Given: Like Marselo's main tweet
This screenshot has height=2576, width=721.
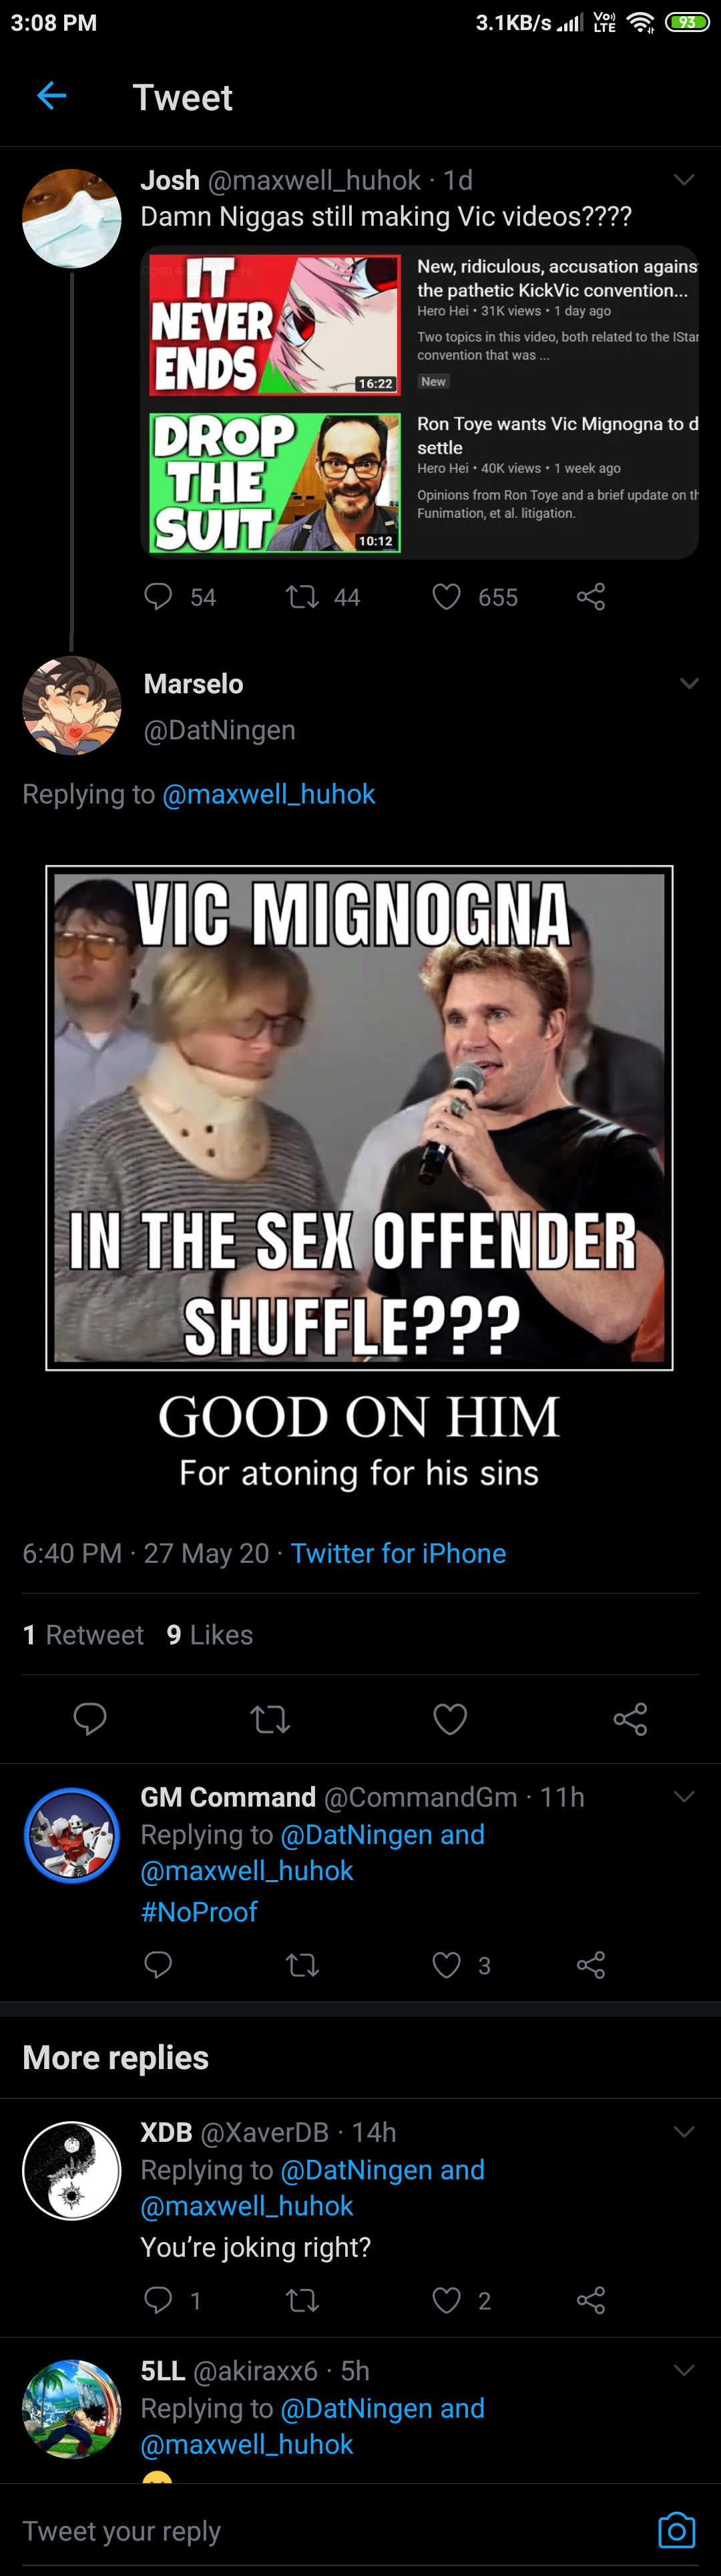Looking at the screenshot, I should (x=450, y=1719).
